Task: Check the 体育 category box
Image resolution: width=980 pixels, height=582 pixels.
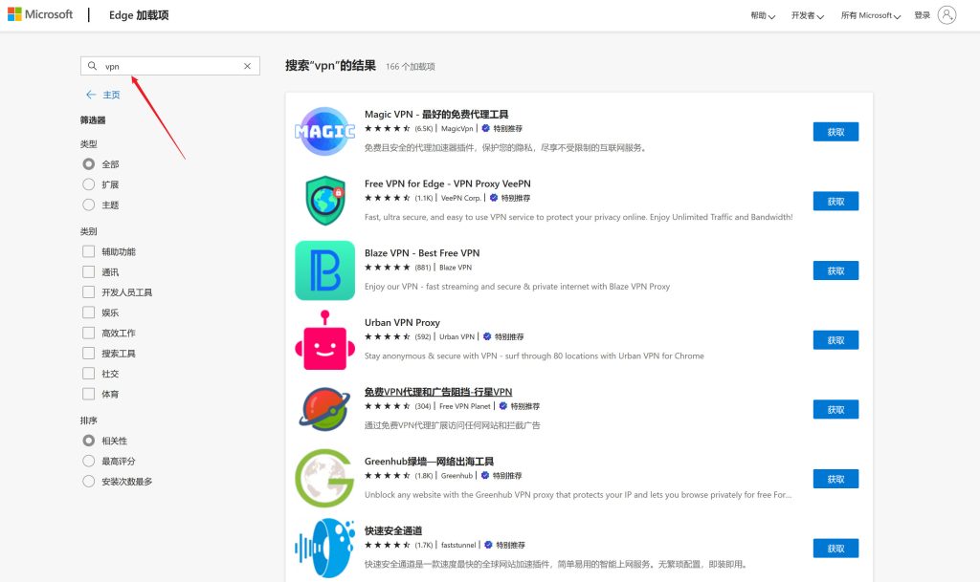Action: click(x=89, y=395)
